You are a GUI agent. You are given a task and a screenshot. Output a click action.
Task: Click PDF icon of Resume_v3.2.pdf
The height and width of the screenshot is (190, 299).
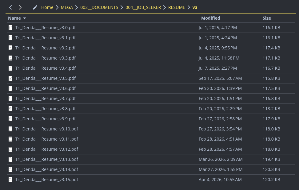[10, 48]
